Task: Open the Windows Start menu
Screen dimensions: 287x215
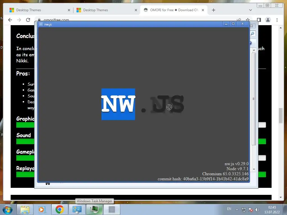Action: [8, 209]
